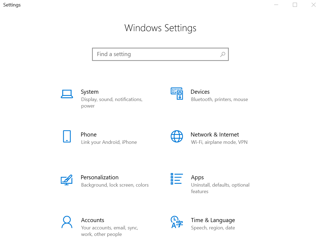Open Devices by its title text

click(200, 92)
